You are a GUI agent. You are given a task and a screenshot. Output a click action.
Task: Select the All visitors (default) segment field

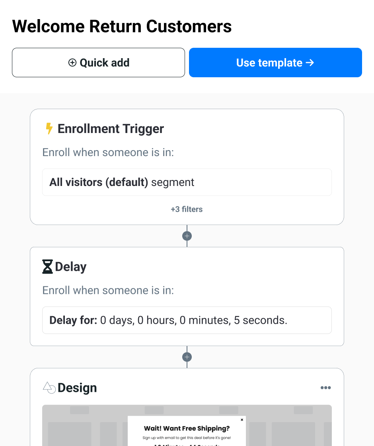[187, 182]
